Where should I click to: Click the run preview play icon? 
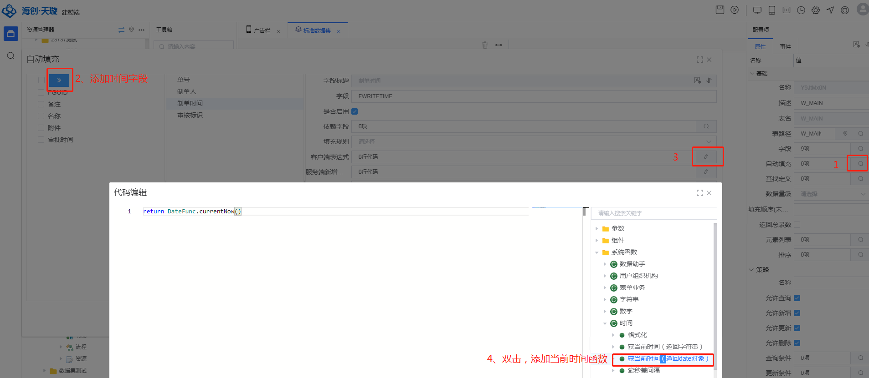click(x=735, y=10)
